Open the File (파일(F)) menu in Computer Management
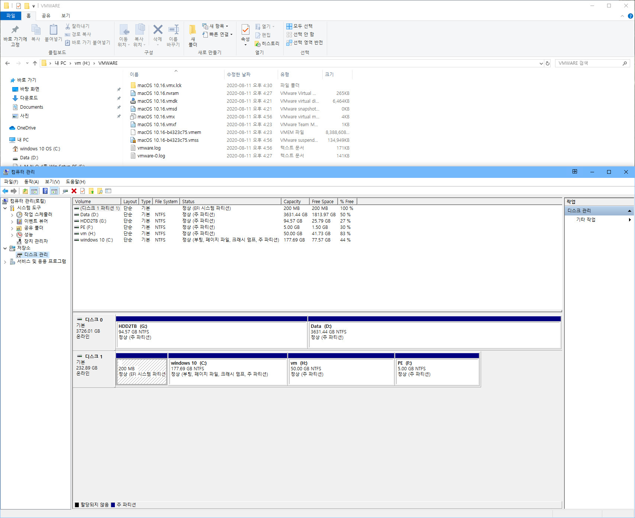Image resolution: width=635 pixels, height=518 pixels. tap(11, 182)
